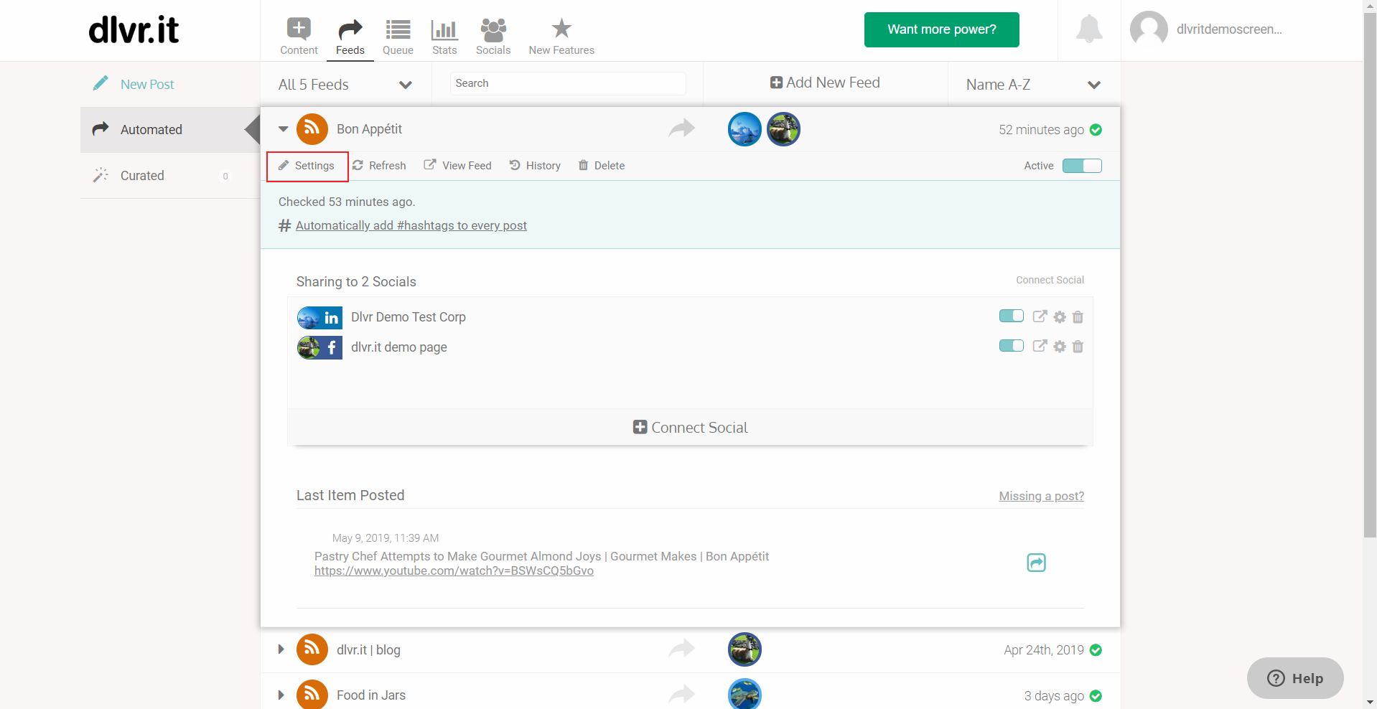Open the user profile avatar
Screen dimensions: 1377x709
(1149, 29)
